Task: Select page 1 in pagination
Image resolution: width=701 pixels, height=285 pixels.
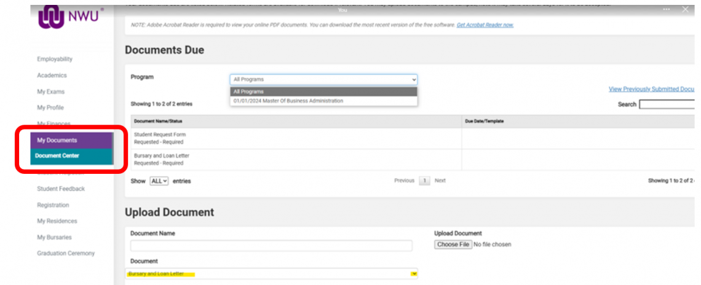Action: (424, 181)
